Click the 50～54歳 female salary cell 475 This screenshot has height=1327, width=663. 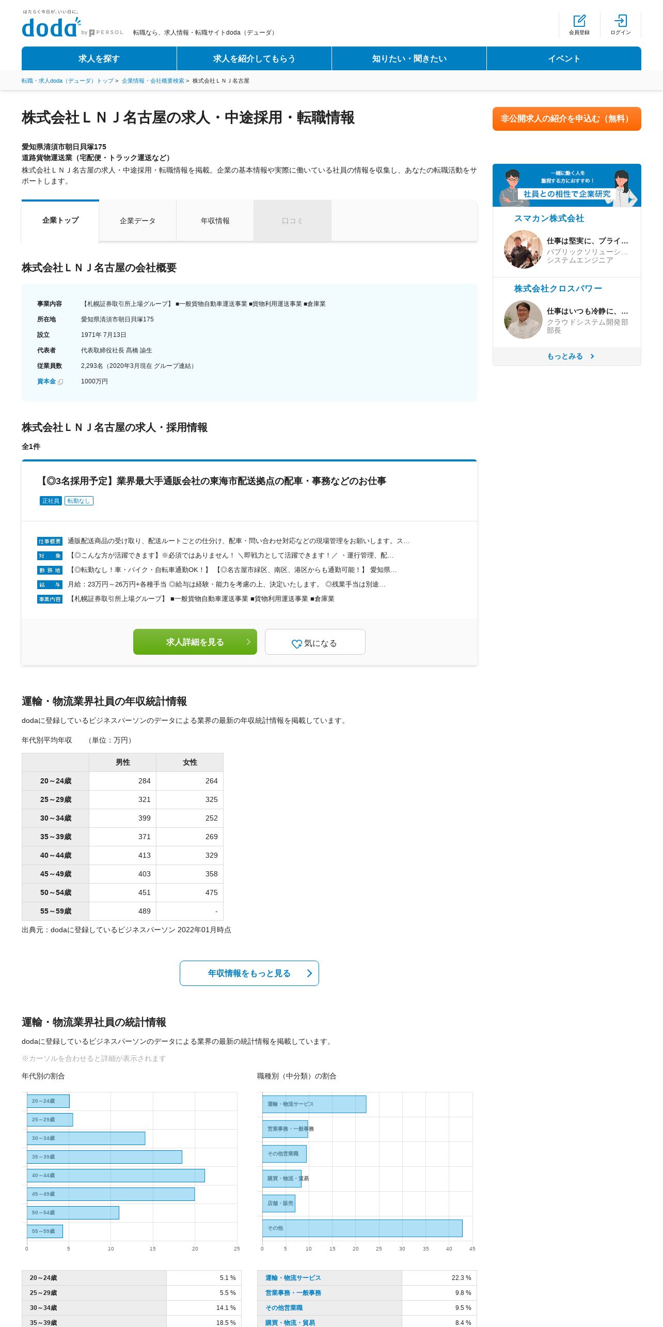(x=190, y=893)
